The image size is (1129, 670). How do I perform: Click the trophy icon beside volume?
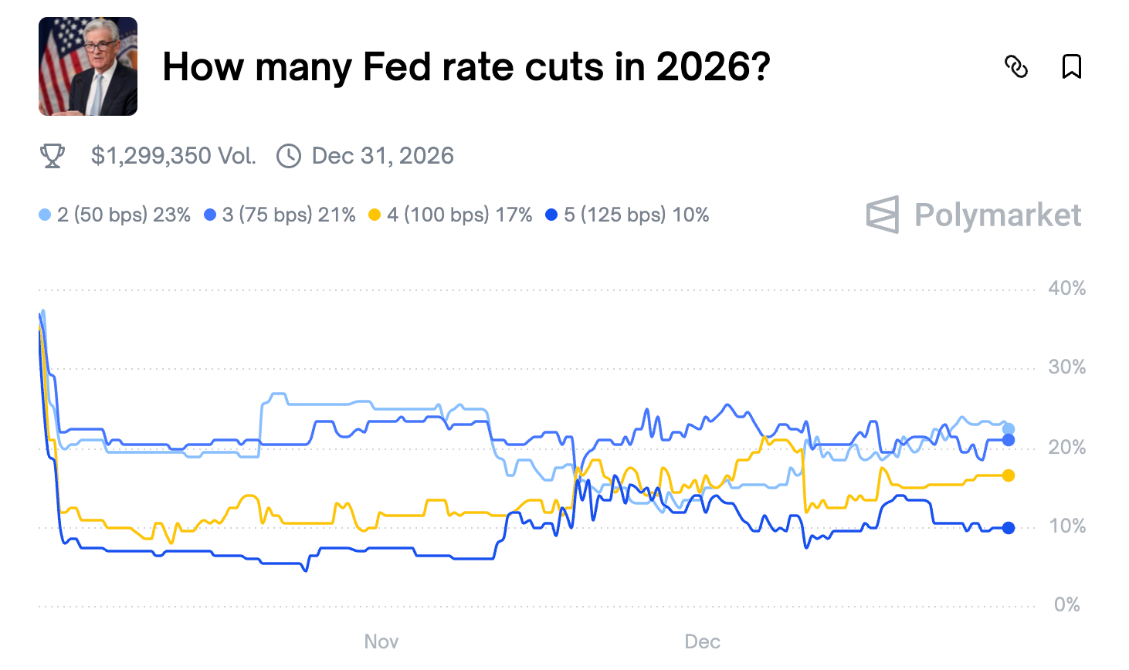(53, 156)
